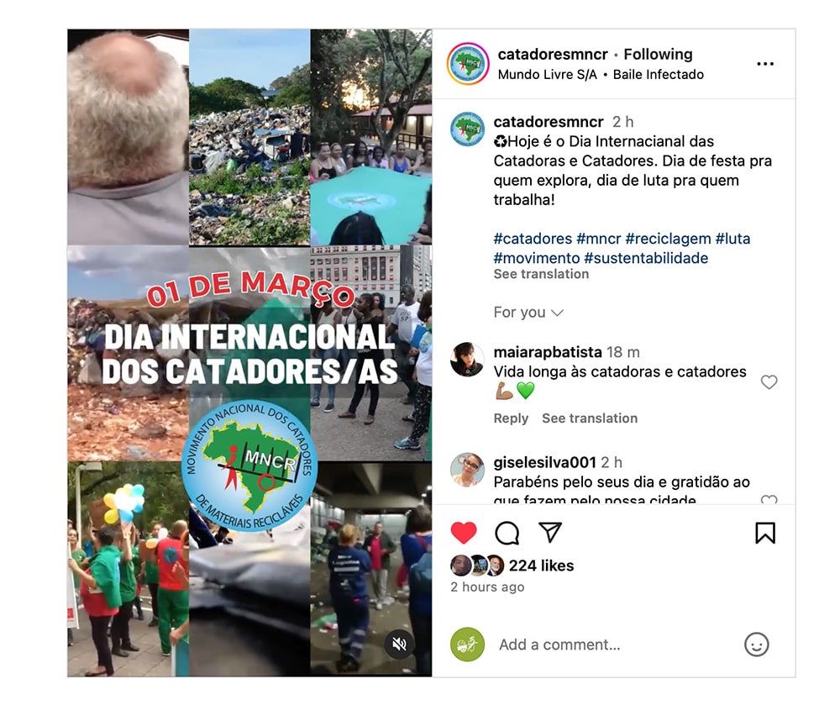Expand the For you comment sorting dropdown
840x705 pixels.
click(528, 313)
